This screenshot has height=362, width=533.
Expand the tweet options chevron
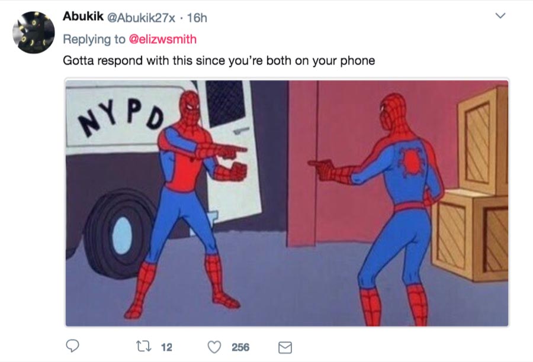pos(500,15)
